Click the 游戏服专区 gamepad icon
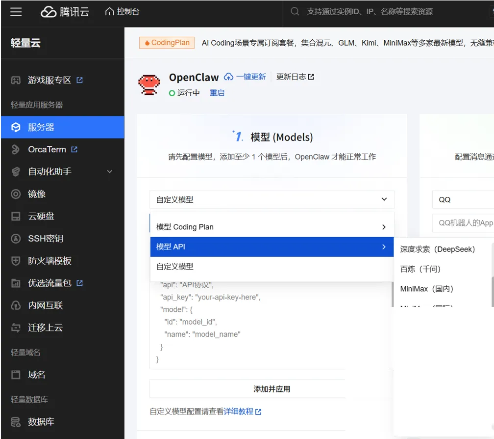This screenshot has height=439, width=494. [16, 80]
